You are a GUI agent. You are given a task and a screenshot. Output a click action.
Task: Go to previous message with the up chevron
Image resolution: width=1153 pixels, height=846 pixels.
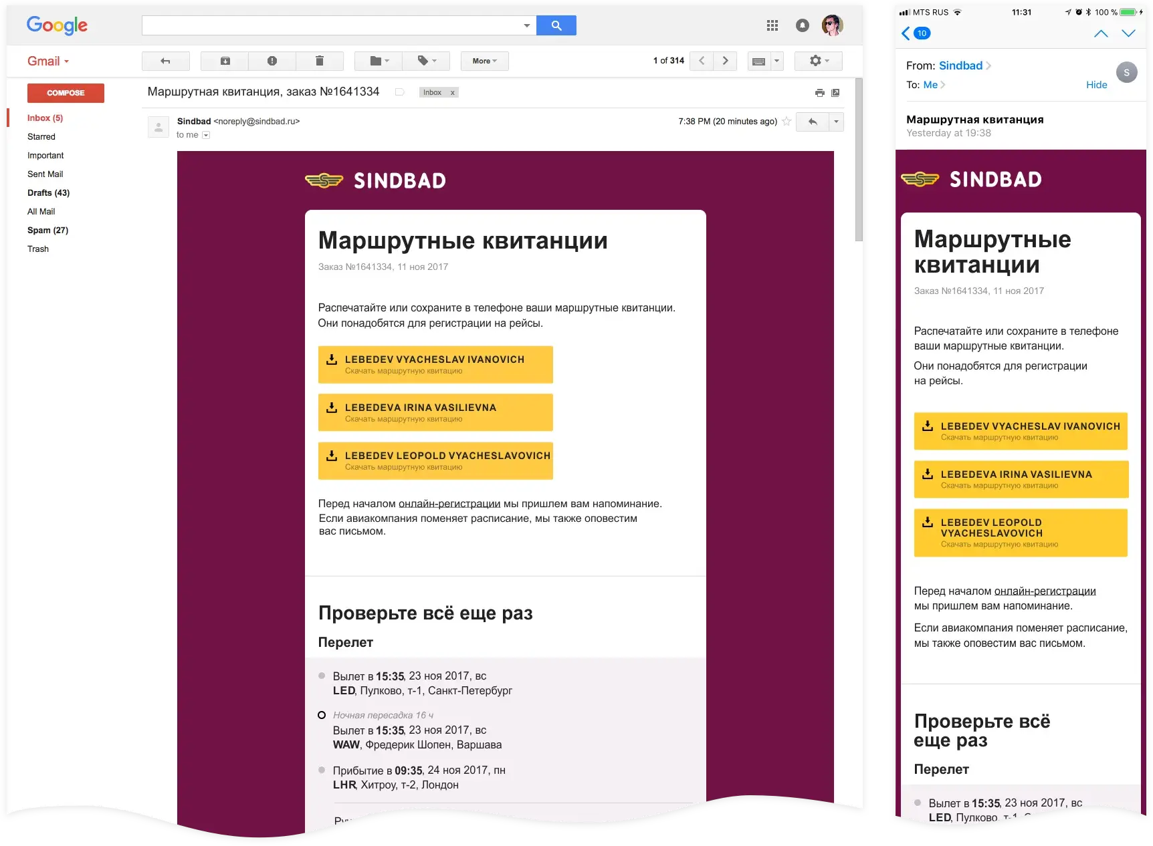(x=1101, y=33)
